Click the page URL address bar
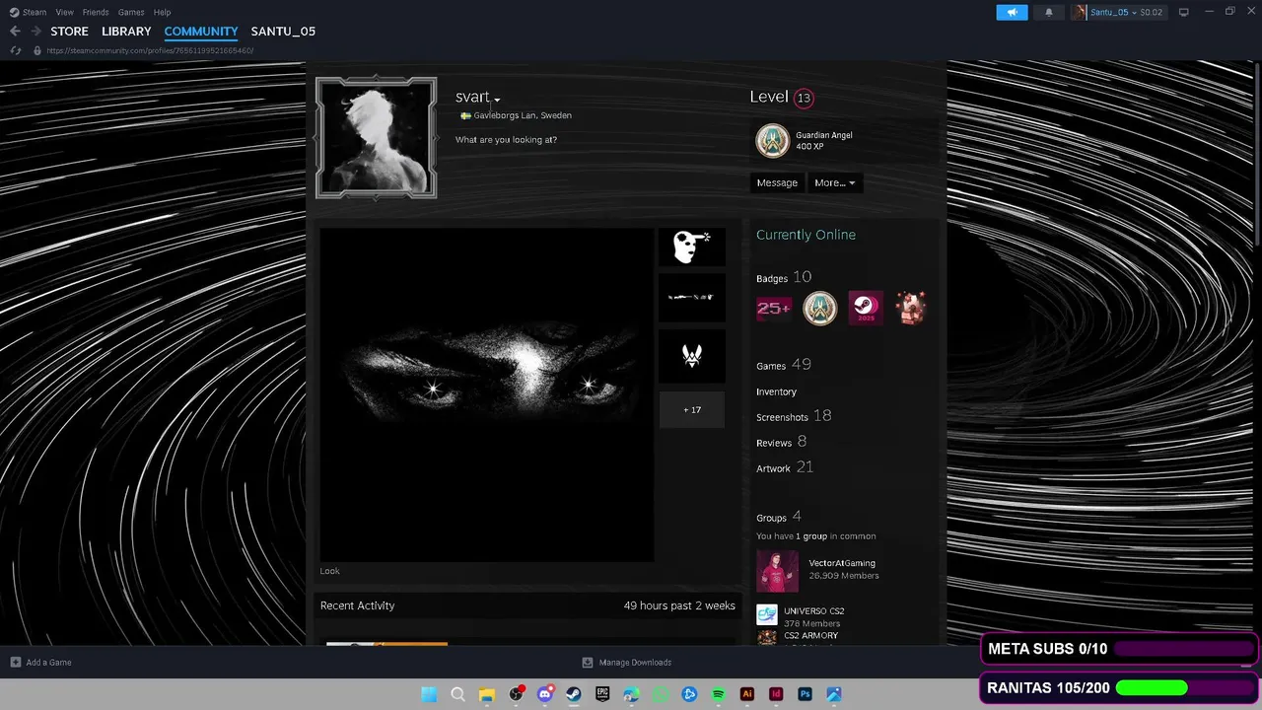 151,50
